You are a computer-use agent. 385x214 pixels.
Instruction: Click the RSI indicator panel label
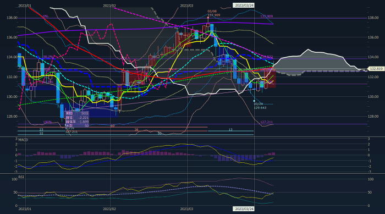click(21, 177)
